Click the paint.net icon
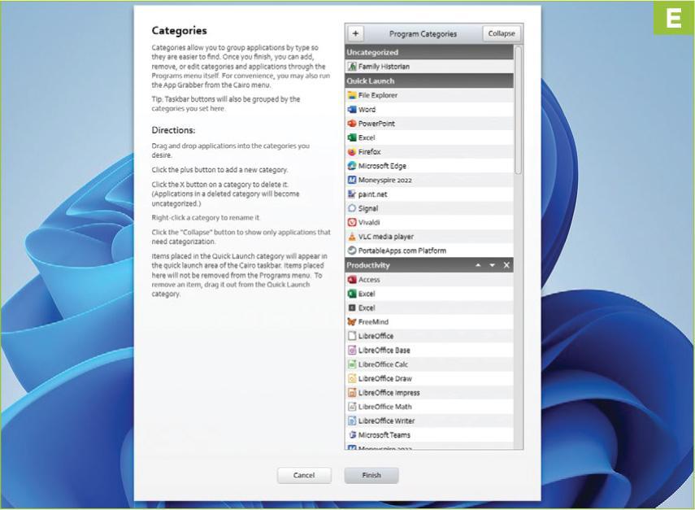 tap(352, 194)
